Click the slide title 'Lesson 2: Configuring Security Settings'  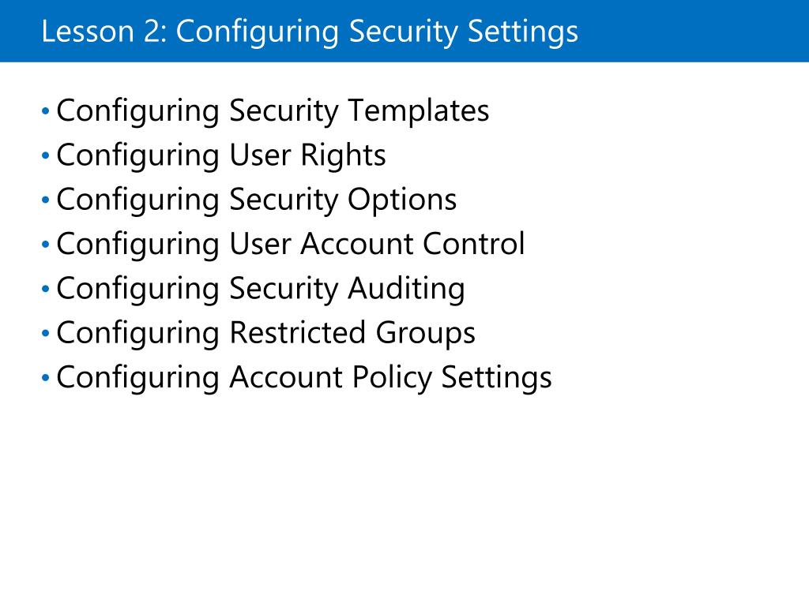click(x=310, y=32)
